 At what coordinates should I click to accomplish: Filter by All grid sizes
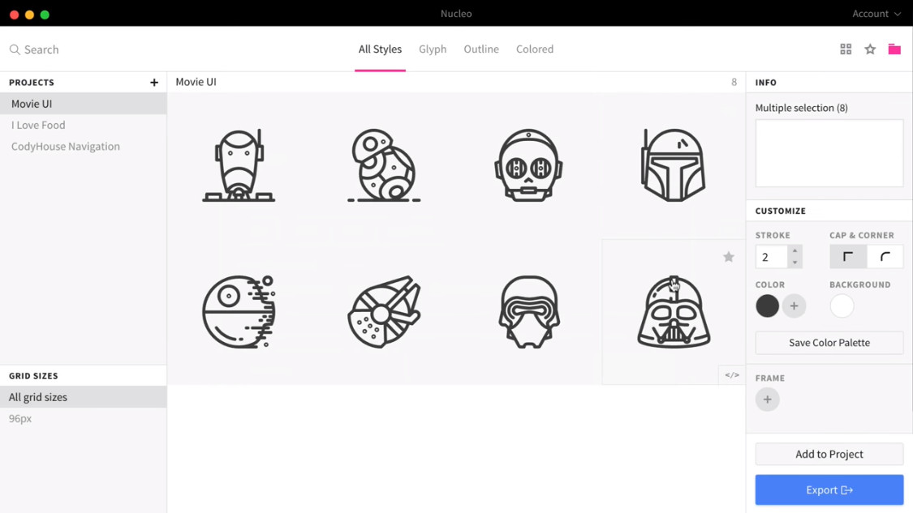pos(84,396)
